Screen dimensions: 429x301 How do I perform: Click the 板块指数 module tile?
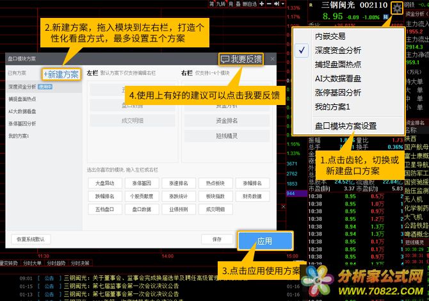click(216, 196)
